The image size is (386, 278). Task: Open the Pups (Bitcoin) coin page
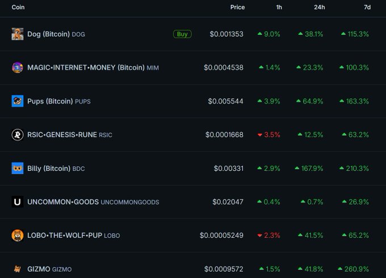[59, 101]
